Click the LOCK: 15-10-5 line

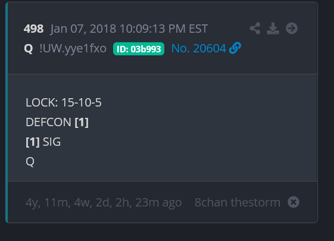click(x=64, y=102)
